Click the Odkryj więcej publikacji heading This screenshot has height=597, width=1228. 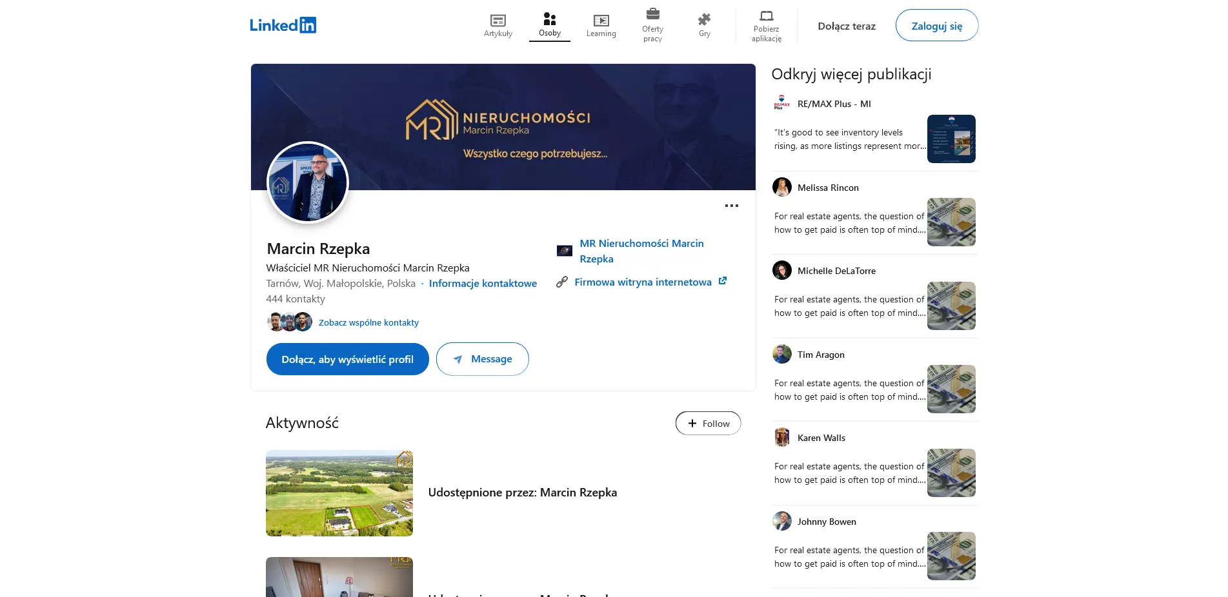point(851,74)
